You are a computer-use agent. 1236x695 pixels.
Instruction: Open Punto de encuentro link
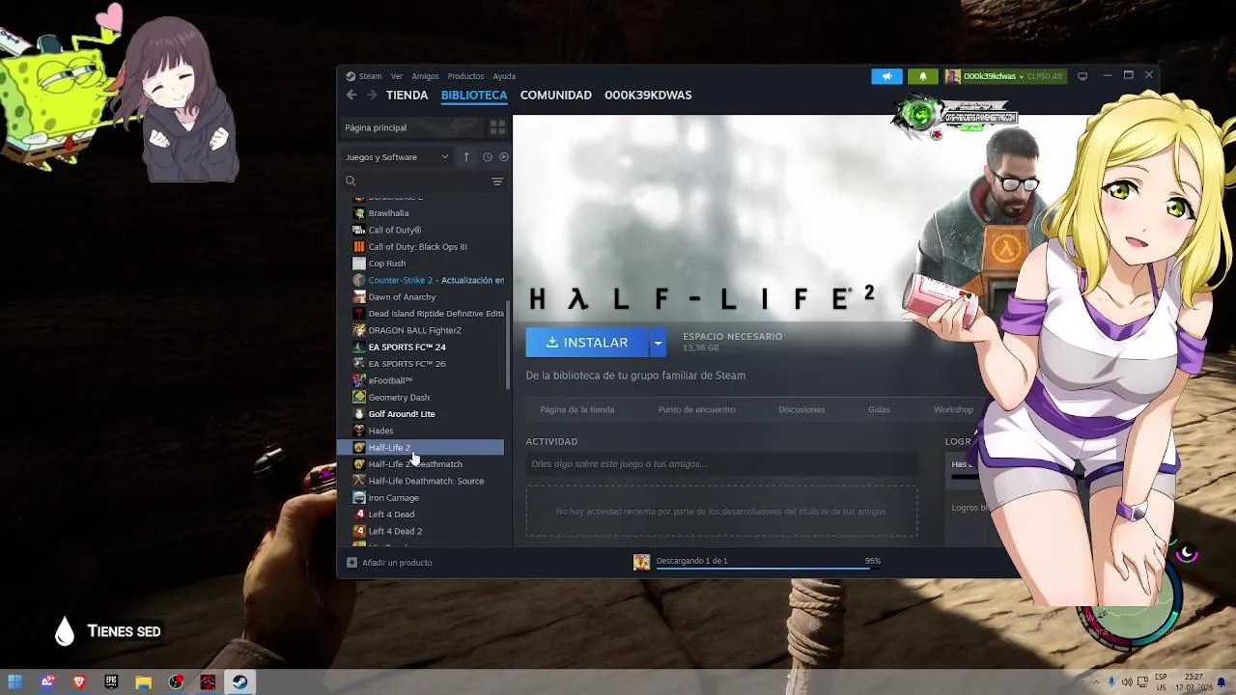(x=696, y=409)
